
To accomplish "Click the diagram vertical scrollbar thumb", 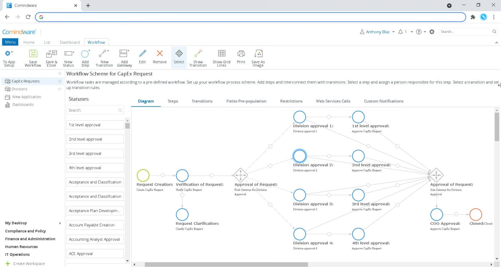I will point(497,127).
